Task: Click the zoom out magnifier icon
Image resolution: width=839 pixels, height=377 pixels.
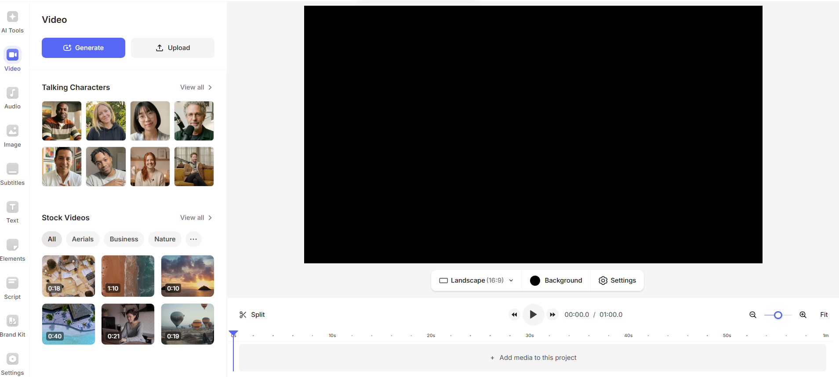Action: click(x=753, y=315)
